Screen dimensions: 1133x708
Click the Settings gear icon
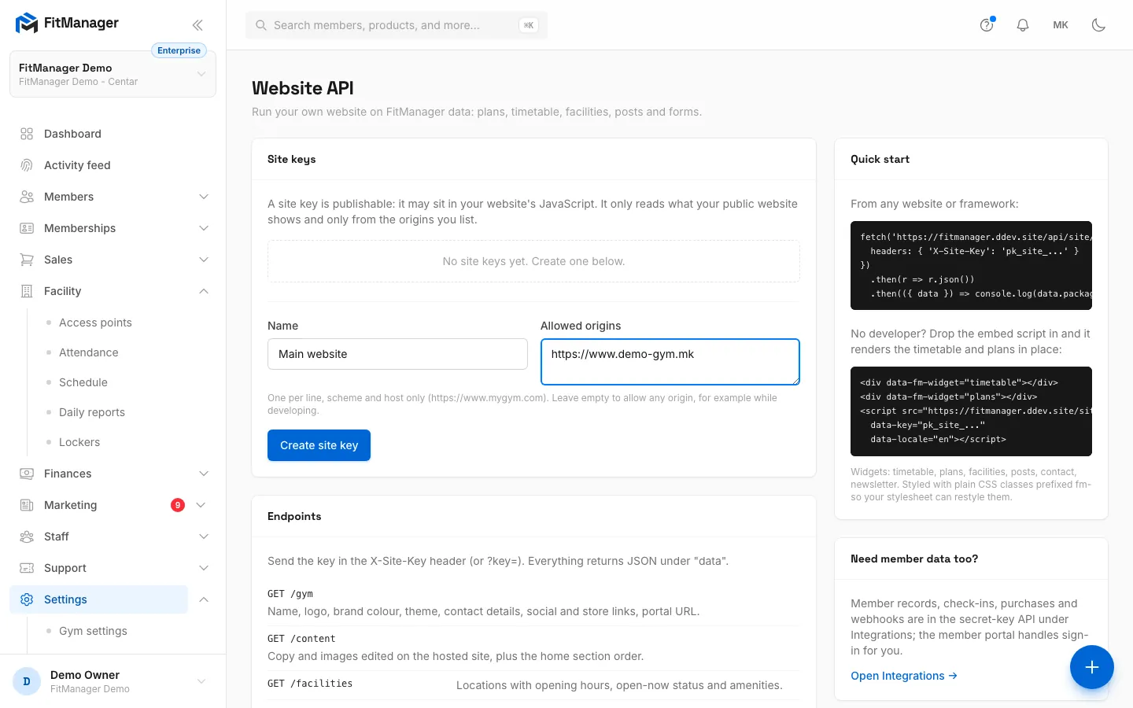tap(27, 599)
